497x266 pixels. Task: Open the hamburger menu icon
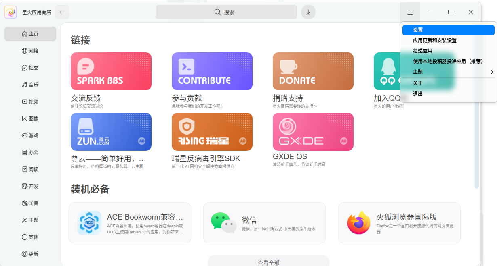410,12
